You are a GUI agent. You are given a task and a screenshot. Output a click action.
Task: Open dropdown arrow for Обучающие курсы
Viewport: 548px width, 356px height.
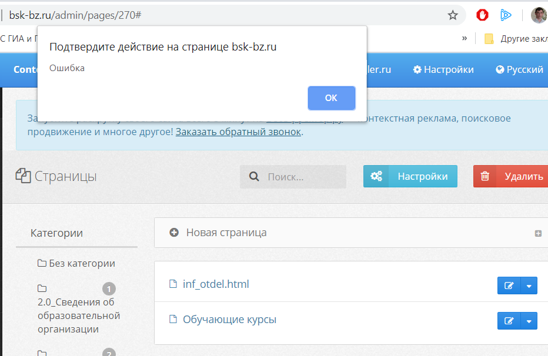529,321
